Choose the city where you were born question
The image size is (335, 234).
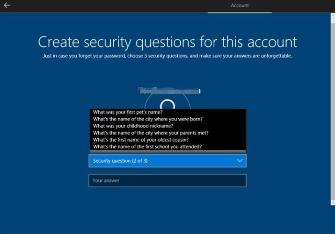tap(147, 119)
